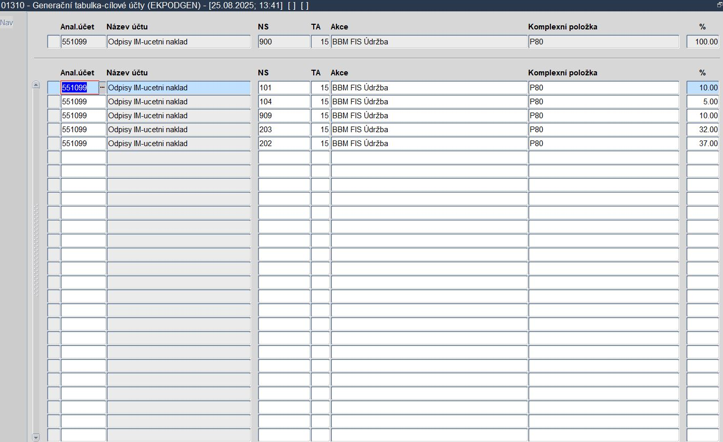Click the TA field in the NS 202 row
Screen dimensions: 723x442
320,144
